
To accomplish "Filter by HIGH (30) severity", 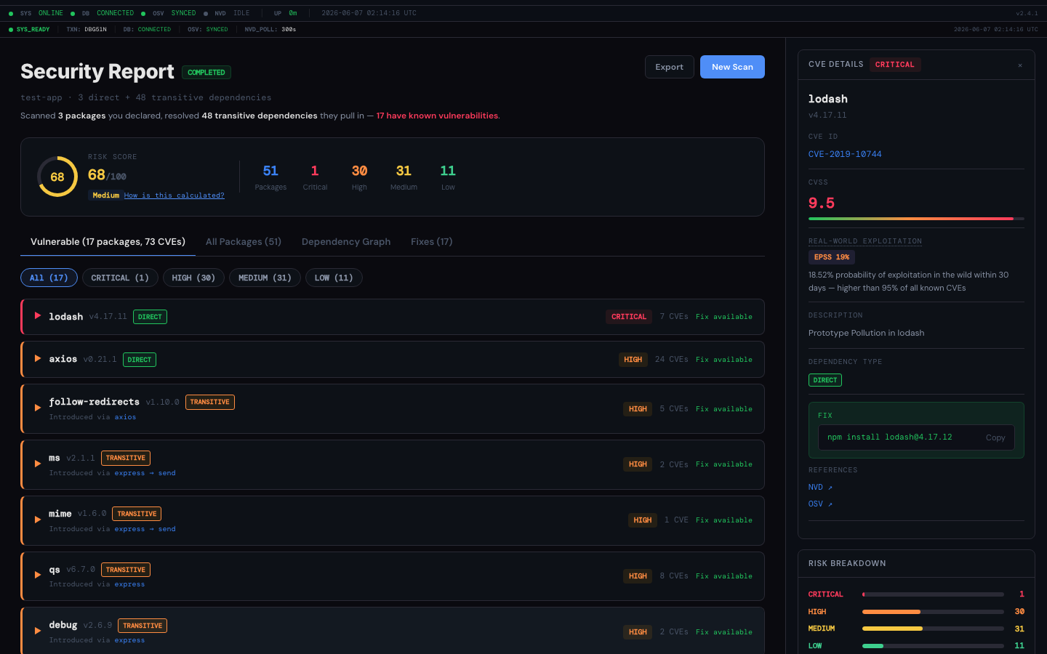I will [193, 278].
